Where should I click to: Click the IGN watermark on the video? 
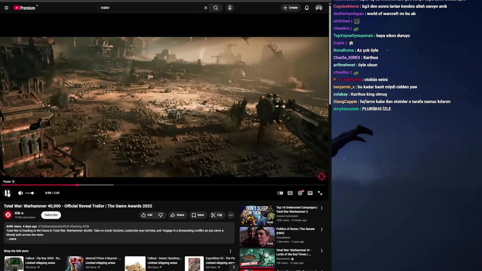tap(322, 176)
